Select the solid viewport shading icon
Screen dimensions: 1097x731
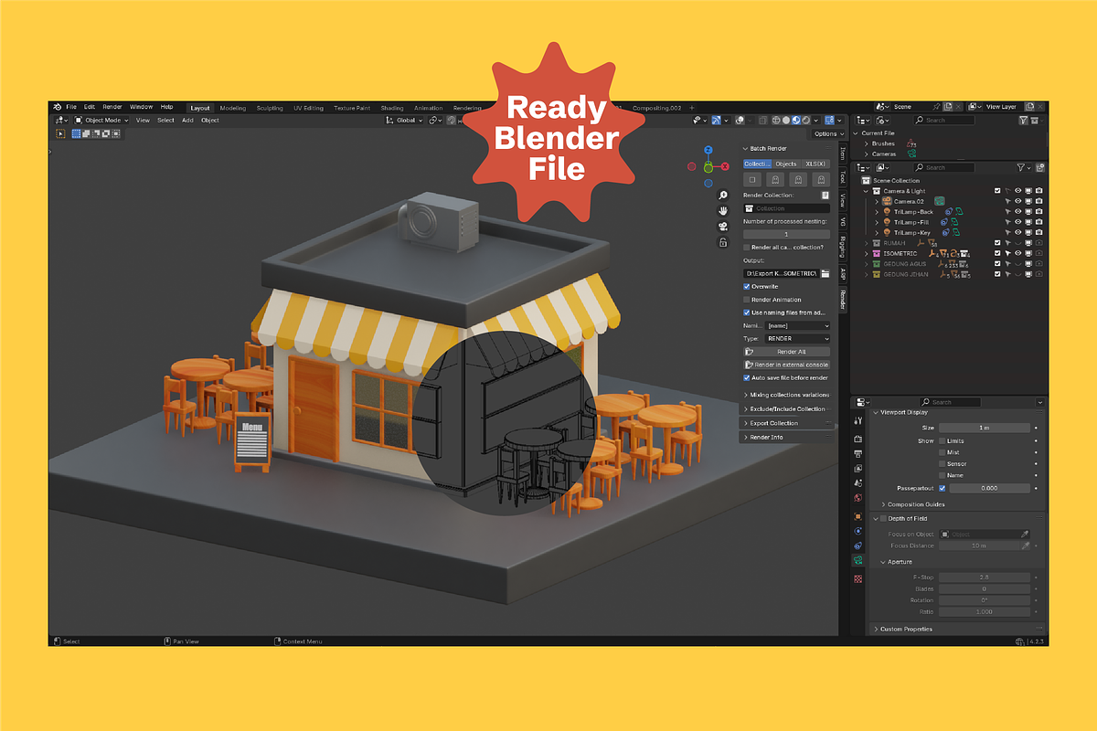pos(784,120)
